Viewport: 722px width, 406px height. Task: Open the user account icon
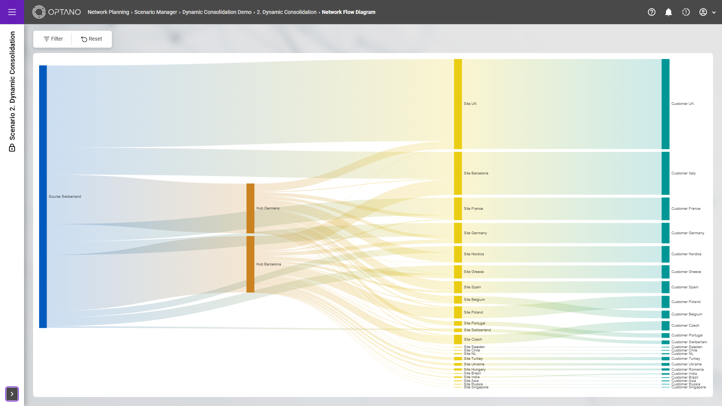coord(703,12)
